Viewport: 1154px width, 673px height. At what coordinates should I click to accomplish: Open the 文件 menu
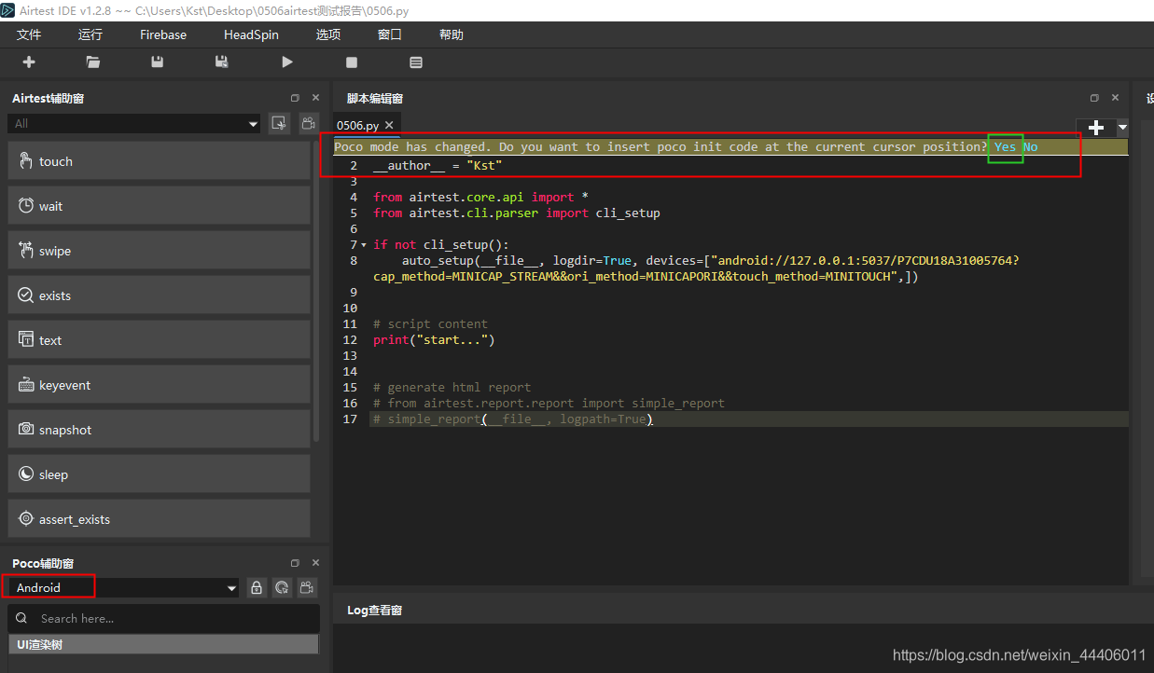pyautogui.click(x=29, y=34)
